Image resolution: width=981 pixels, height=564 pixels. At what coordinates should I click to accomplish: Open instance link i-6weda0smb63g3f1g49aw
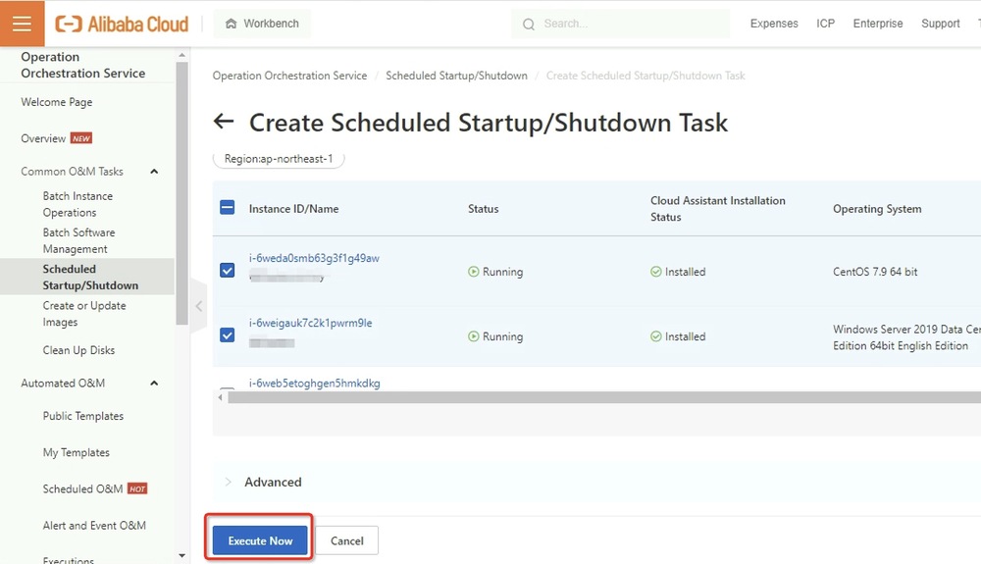(314, 258)
